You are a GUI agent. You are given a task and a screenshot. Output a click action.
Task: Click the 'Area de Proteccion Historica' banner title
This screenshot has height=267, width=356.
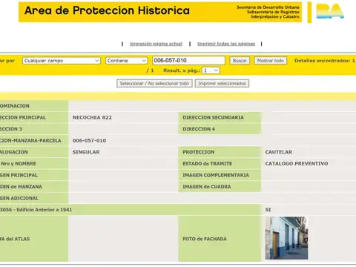point(107,10)
